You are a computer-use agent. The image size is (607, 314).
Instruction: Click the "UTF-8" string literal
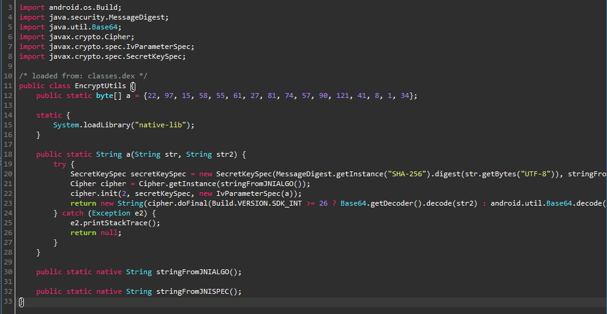click(535, 174)
